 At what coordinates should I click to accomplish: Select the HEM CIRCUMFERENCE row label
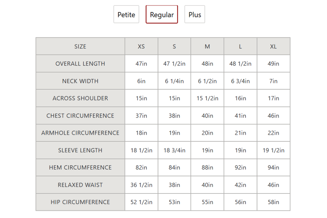click(80, 168)
